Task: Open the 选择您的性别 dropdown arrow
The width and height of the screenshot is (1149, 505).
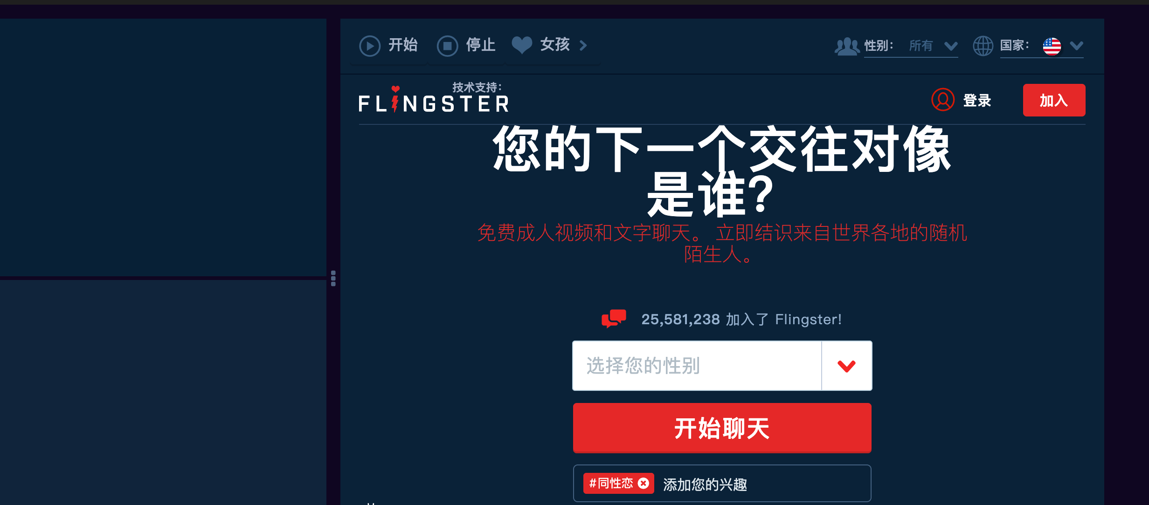Action: point(846,366)
